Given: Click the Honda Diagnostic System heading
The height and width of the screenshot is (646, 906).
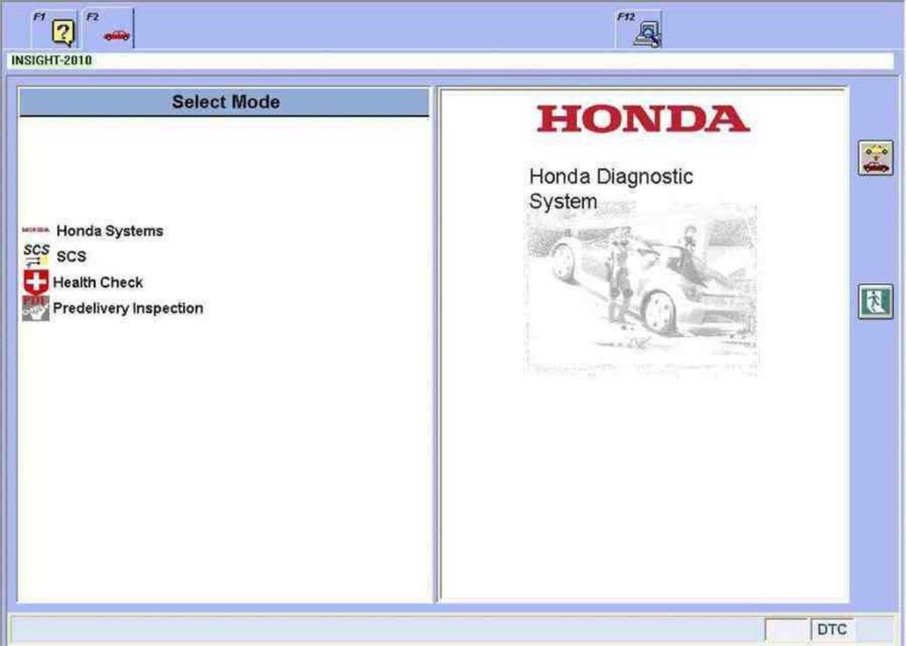Looking at the screenshot, I should click(610, 189).
